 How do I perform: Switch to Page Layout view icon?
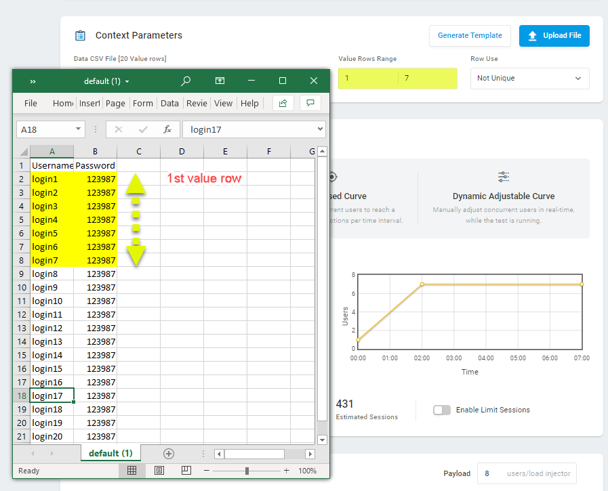[159, 471]
